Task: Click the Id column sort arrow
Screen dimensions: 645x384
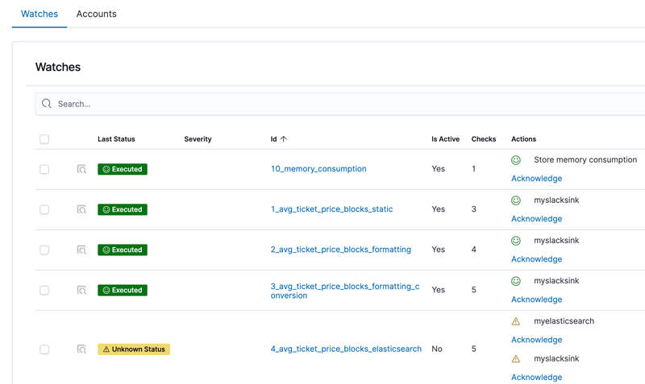Action: (284, 139)
